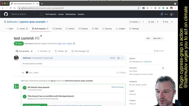Star the repository
The width and height of the screenshot is (189, 106).
(x=151, y=22)
